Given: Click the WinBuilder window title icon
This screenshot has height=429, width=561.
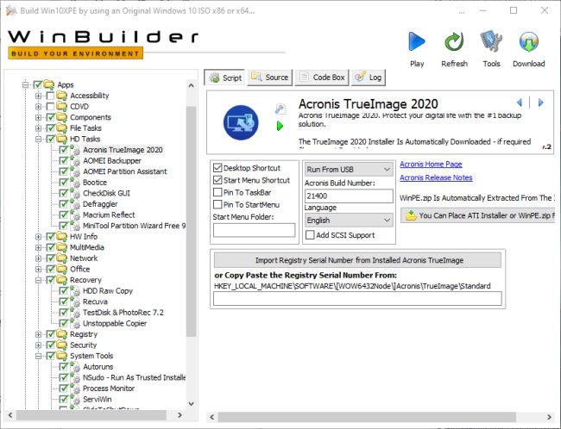Looking at the screenshot, I should [11, 10].
